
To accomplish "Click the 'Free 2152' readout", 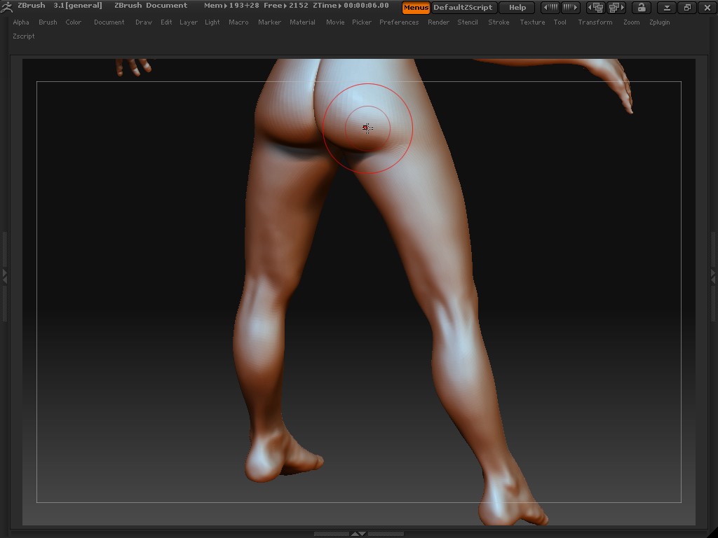I will [x=286, y=6].
